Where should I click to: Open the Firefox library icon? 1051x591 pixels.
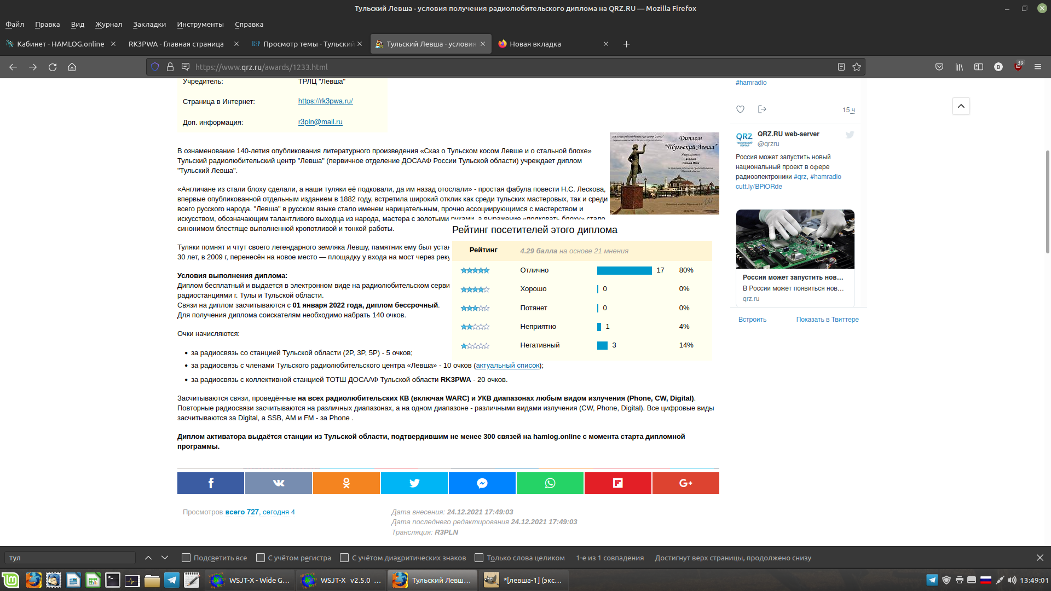click(959, 67)
